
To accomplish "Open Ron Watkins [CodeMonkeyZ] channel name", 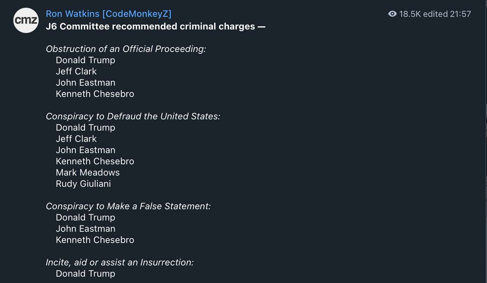I will pos(109,14).
